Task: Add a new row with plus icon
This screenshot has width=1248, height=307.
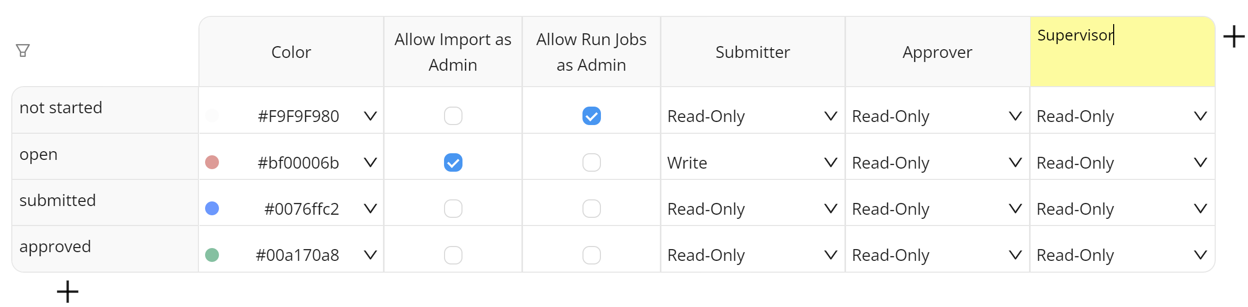Action: pos(67,292)
